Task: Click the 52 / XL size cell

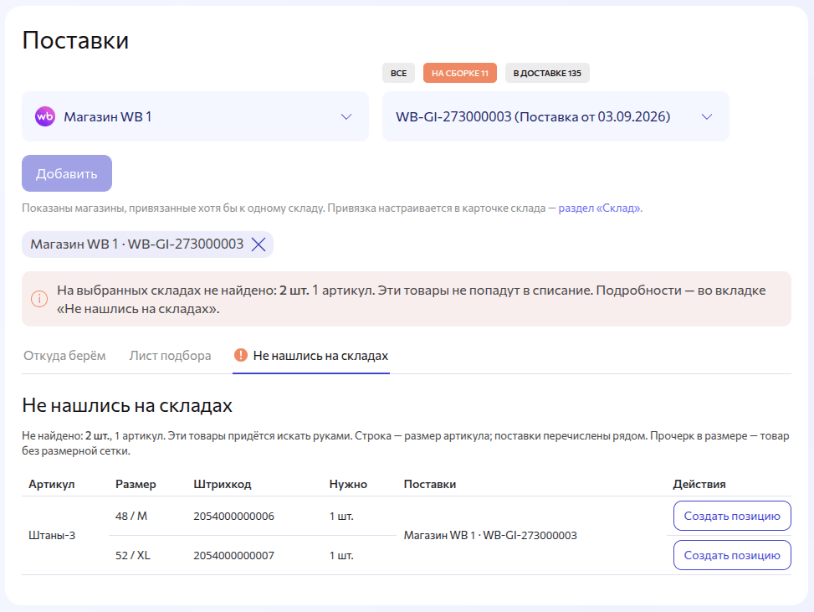Action: point(133,555)
